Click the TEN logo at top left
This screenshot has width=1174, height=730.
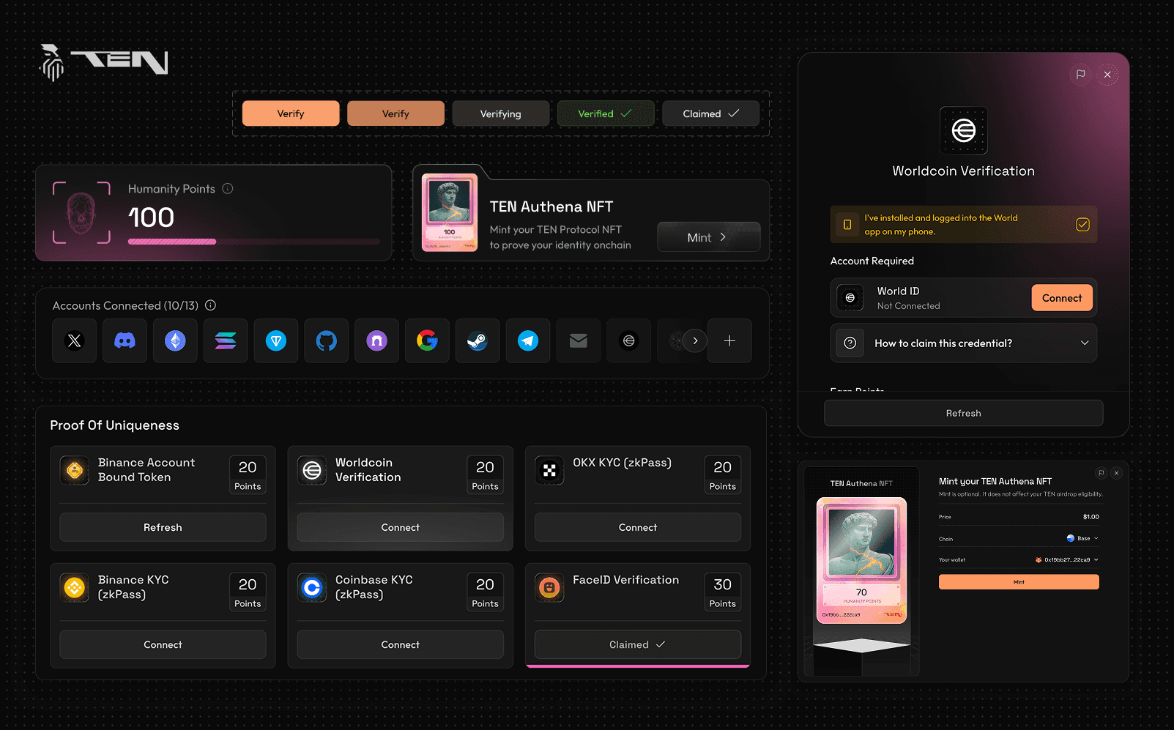(x=103, y=62)
